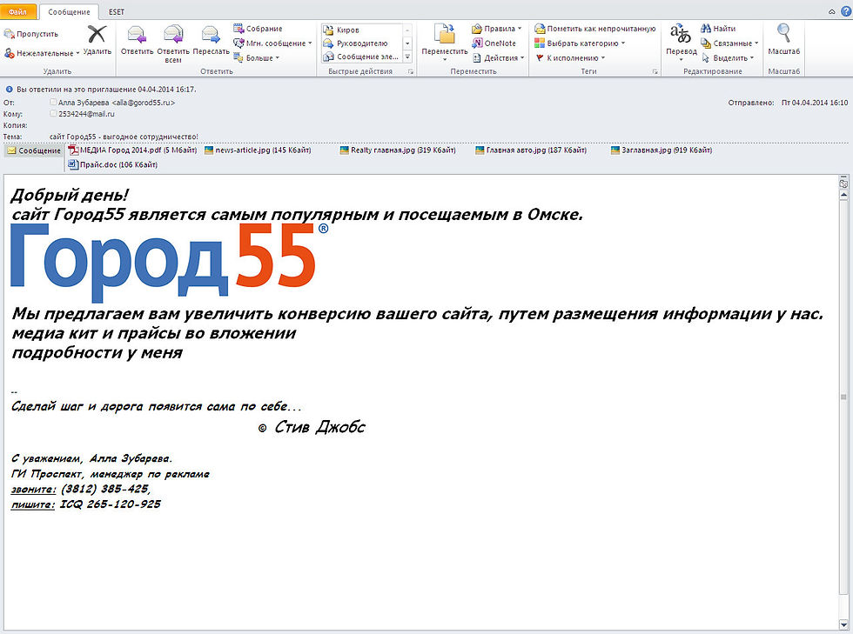Toggle presence box next to 2534244@mail.ru
This screenshot has width=853, height=634.
(53, 114)
